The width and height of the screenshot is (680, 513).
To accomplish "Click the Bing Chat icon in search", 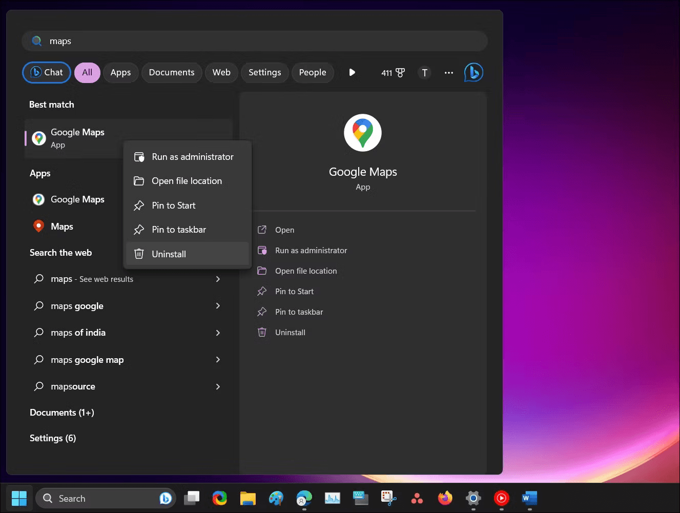I will (472, 72).
